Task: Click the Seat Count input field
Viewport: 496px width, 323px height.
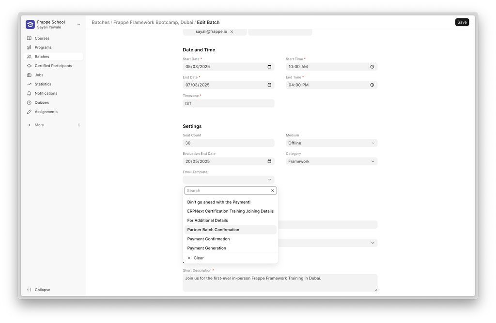Action: [x=228, y=143]
